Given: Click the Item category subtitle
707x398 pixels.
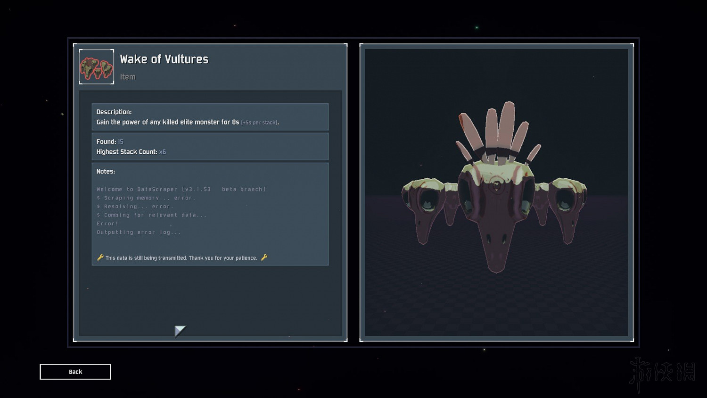Looking at the screenshot, I should tap(128, 77).
